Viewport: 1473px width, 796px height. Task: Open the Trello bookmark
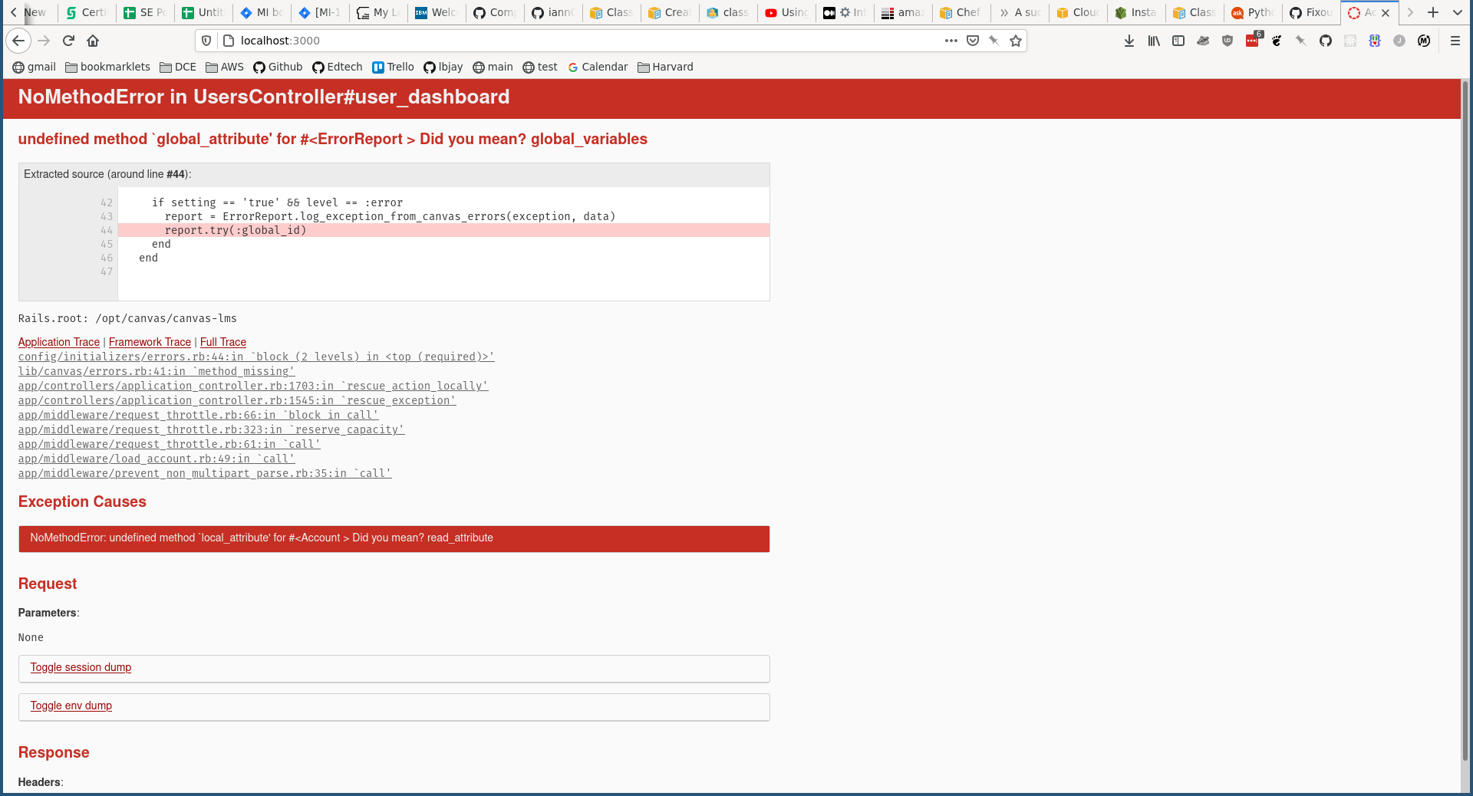[x=394, y=67]
